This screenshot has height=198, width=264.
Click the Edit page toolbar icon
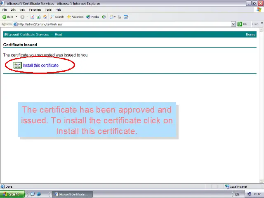coord(126,17)
